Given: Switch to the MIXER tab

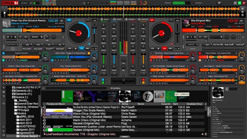Looking at the screenshot, I should tap(104, 19).
